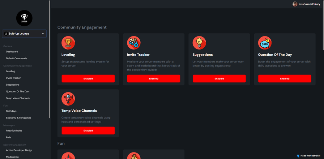Select Default Commands in the sidebar
The height and width of the screenshot is (159, 324).
coord(16,58)
